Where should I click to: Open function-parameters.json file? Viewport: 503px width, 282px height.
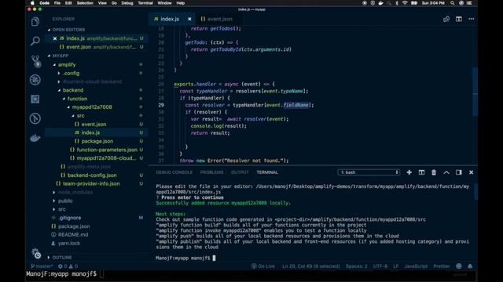pos(107,150)
